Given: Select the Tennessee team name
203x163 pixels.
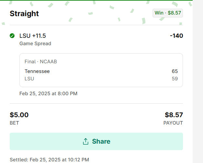Looking at the screenshot, I should tap(37, 71).
